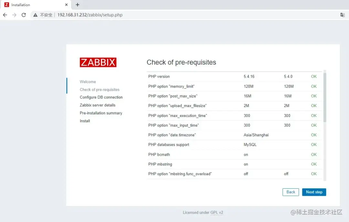Open the GPL v2 license link
The image size is (349, 222).
click(217, 212)
